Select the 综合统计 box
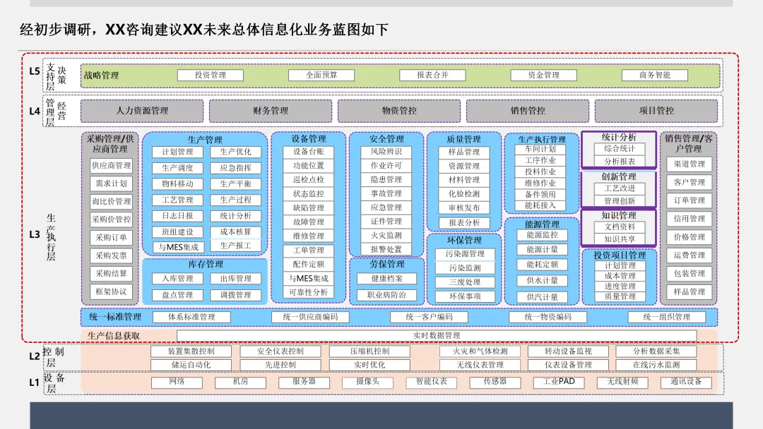This screenshot has height=429, width=763. point(620,149)
